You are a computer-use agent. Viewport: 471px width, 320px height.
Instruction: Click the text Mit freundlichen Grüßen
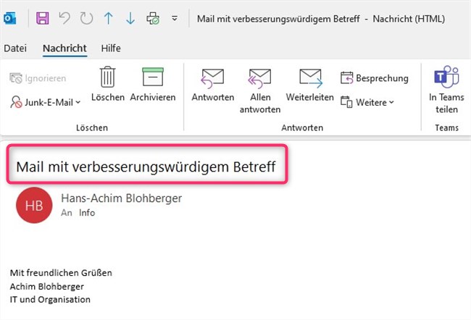(61, 273)
